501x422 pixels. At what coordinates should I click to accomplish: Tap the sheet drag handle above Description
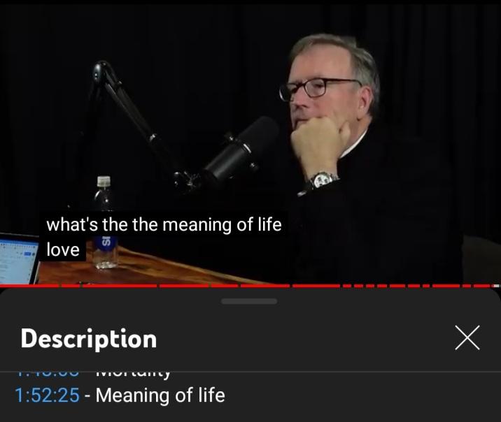tap(249, 301)
